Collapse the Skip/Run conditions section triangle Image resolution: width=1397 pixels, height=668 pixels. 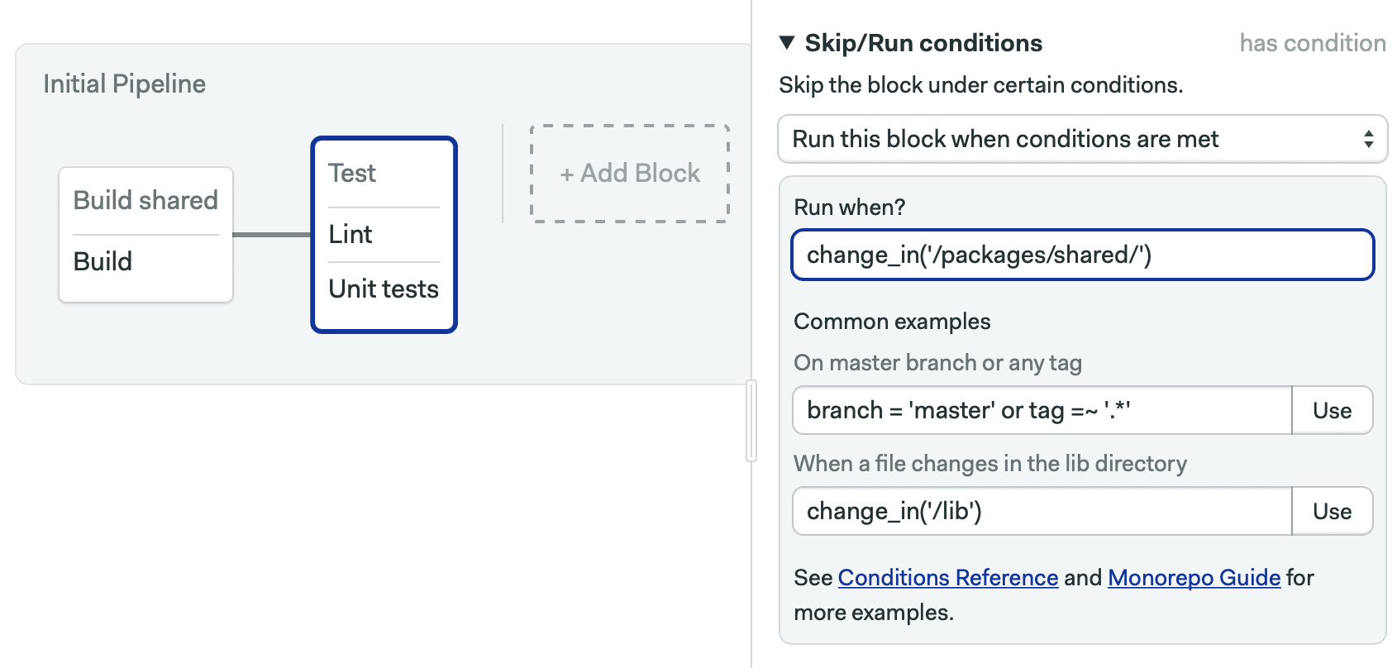[x=787, y=42]
